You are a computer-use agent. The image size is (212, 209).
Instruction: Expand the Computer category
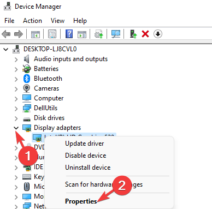coord(16,99)
